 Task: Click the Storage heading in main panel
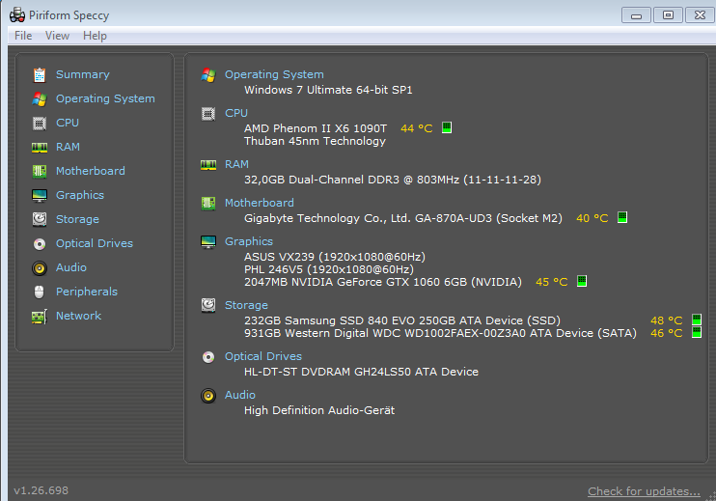click(x=247, y=305)
